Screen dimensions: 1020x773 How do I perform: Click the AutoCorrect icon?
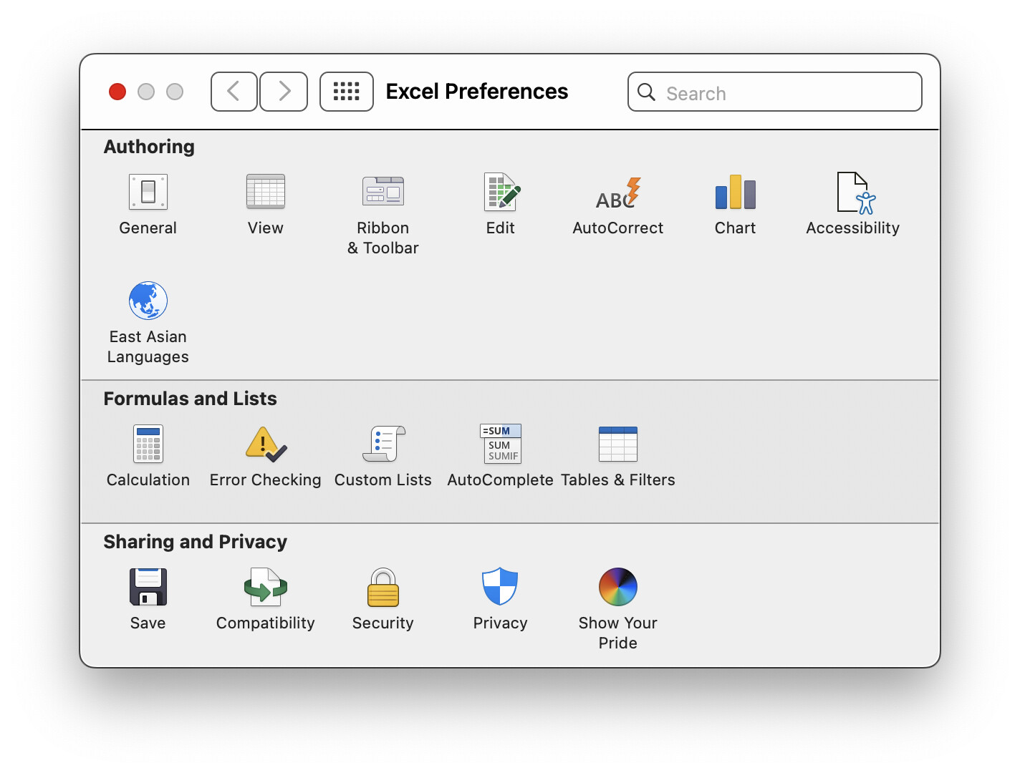click(617, 193)
